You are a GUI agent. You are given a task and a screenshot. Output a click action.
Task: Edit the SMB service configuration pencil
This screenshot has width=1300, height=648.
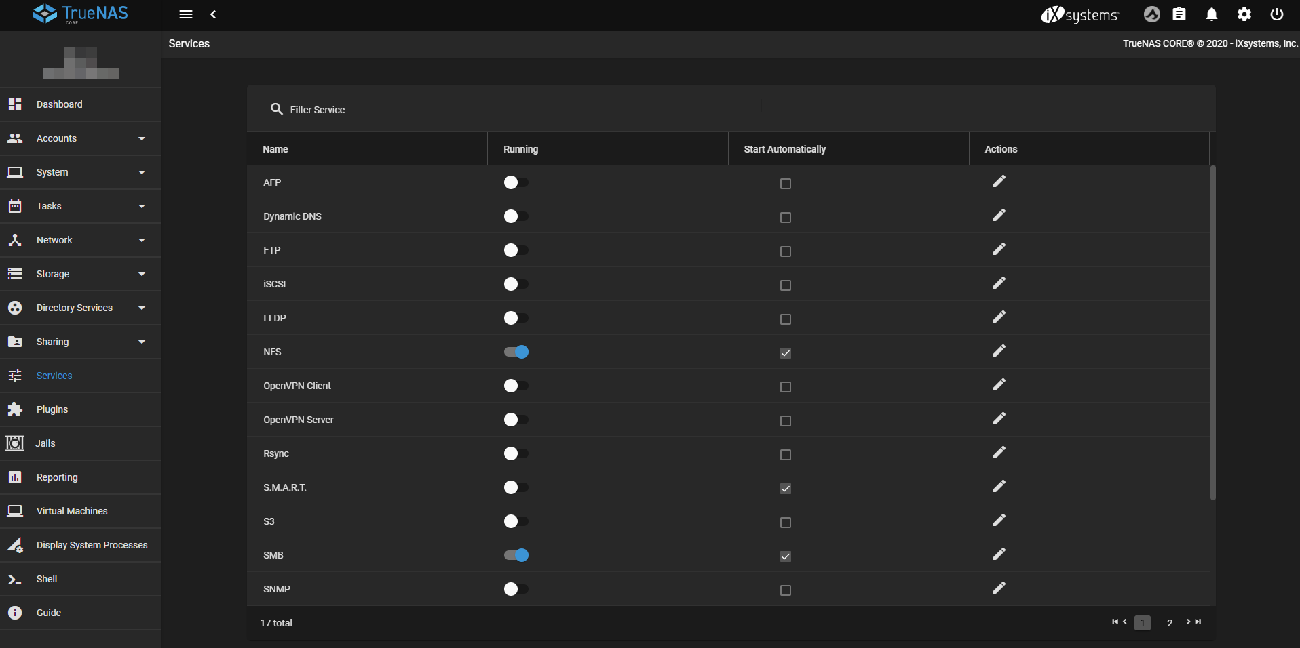coord(999,554)
